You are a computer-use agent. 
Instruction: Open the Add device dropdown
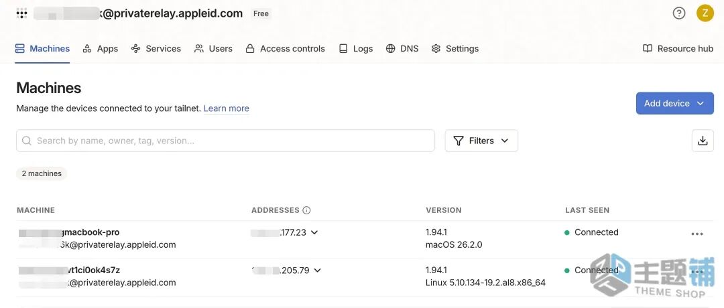[x=674, y=103]
